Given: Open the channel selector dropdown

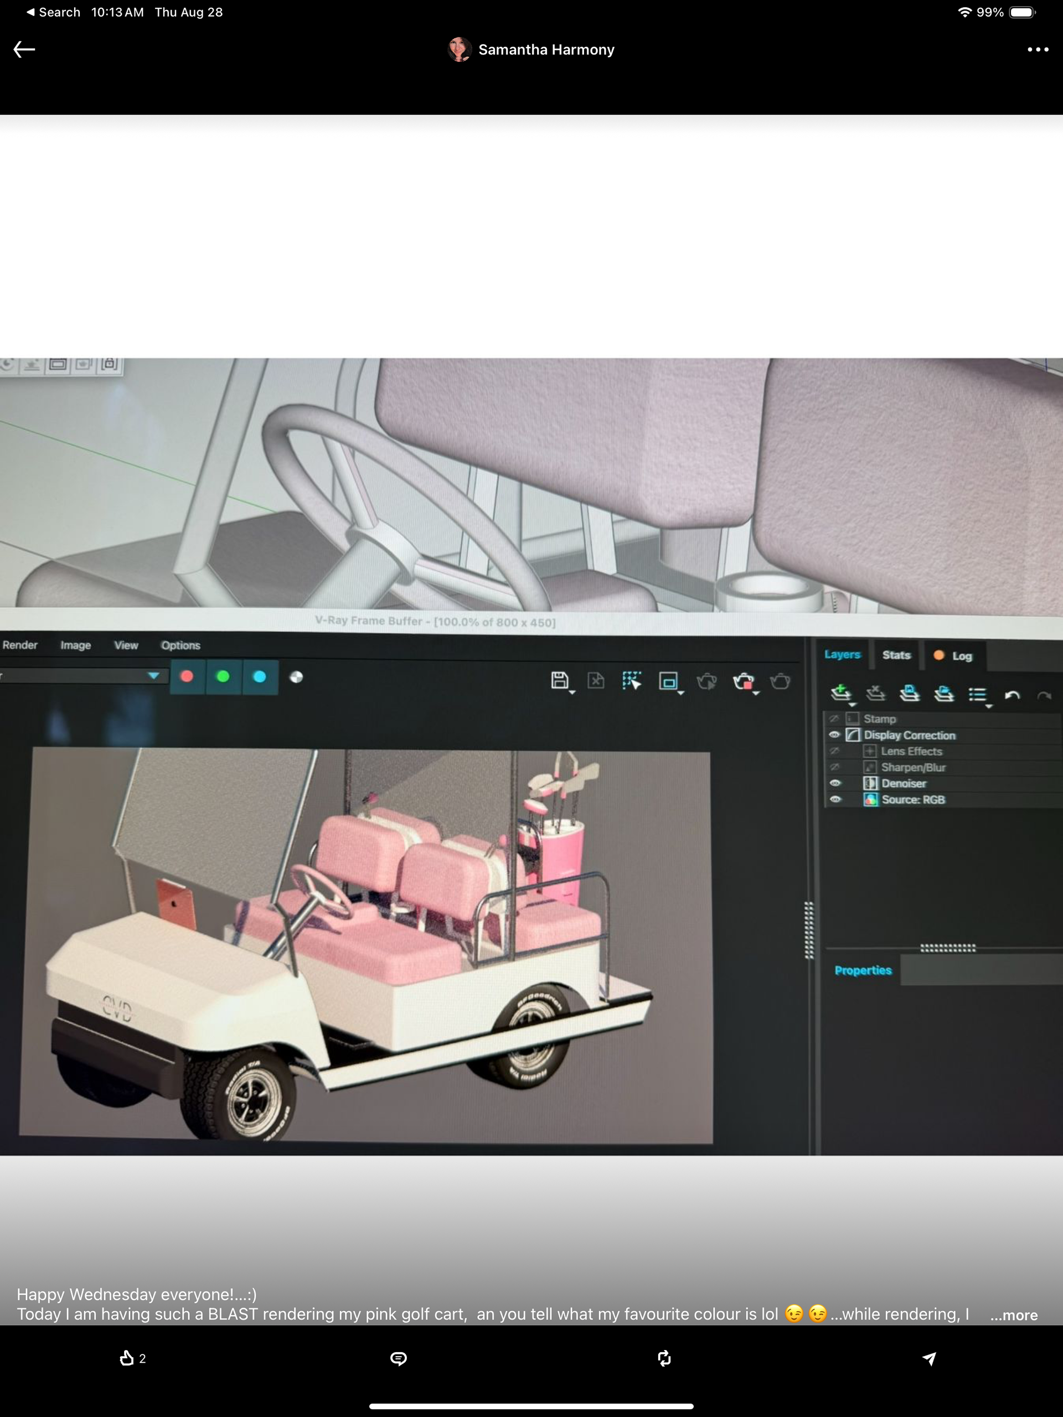Looking at the screenshot, I should point(153,676).
